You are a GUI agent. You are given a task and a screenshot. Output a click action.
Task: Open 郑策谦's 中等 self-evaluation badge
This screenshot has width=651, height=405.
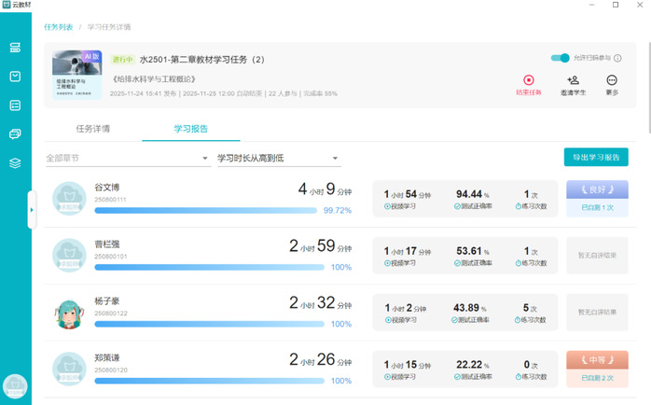click(x=597, y=359)
